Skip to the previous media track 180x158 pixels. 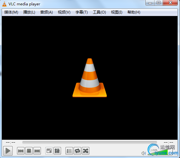(x=21, y=151)
